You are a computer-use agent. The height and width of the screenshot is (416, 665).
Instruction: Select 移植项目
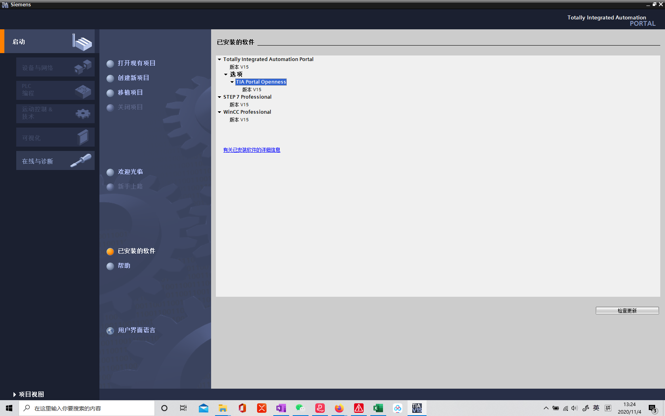pos(130,92)
